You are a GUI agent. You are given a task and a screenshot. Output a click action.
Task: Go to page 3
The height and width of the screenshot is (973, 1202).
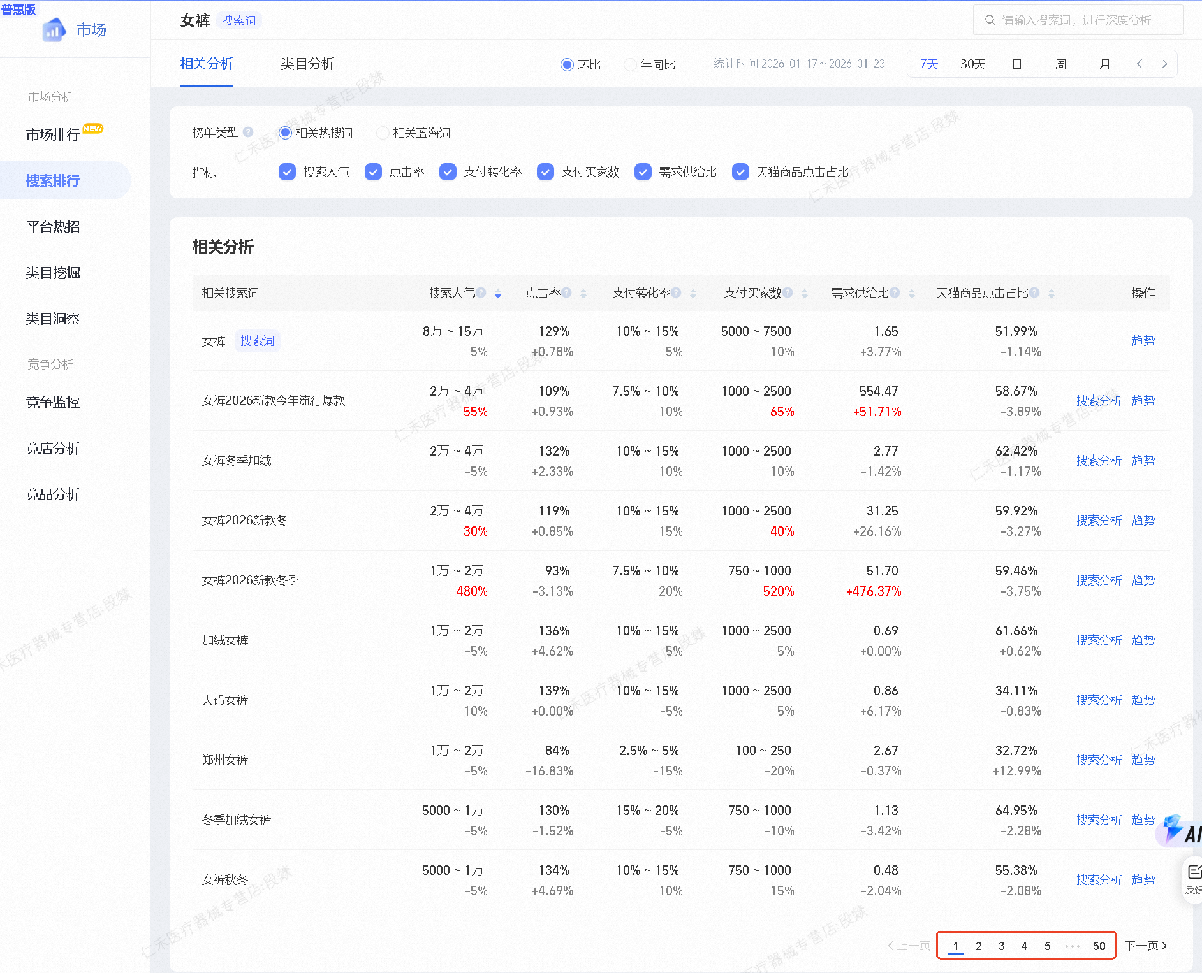tap(1001, 946)
